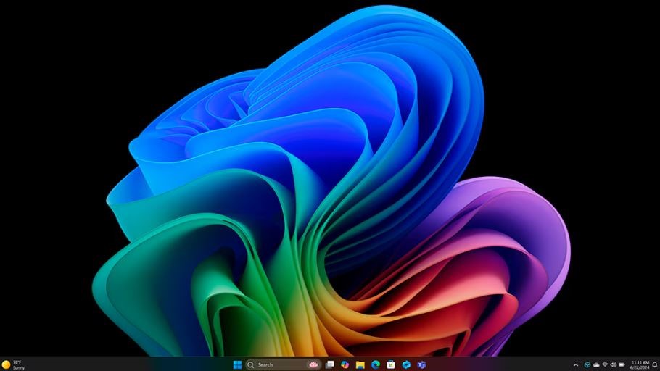Screen dimensions: 660x371
Task: Open the 78°F Sunny weather widget
Action: click(x=13, y=364)
